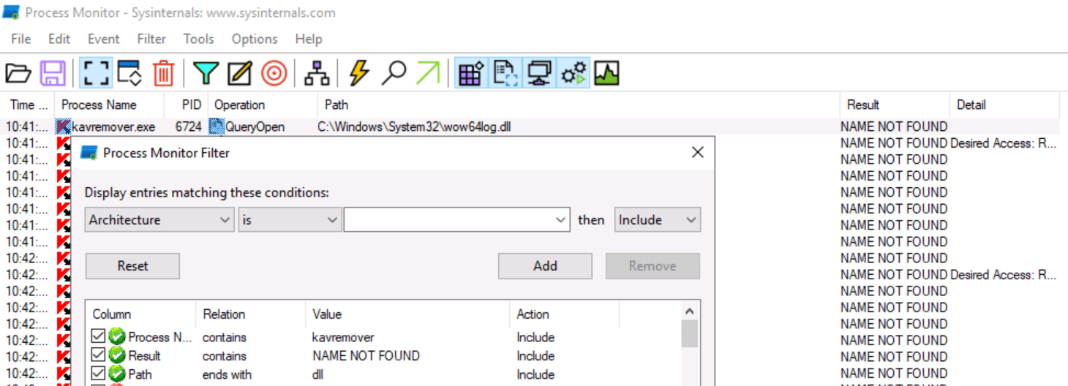Open the File menu
The height and width of the screenshot is (386, 1068).
point(20,39)
